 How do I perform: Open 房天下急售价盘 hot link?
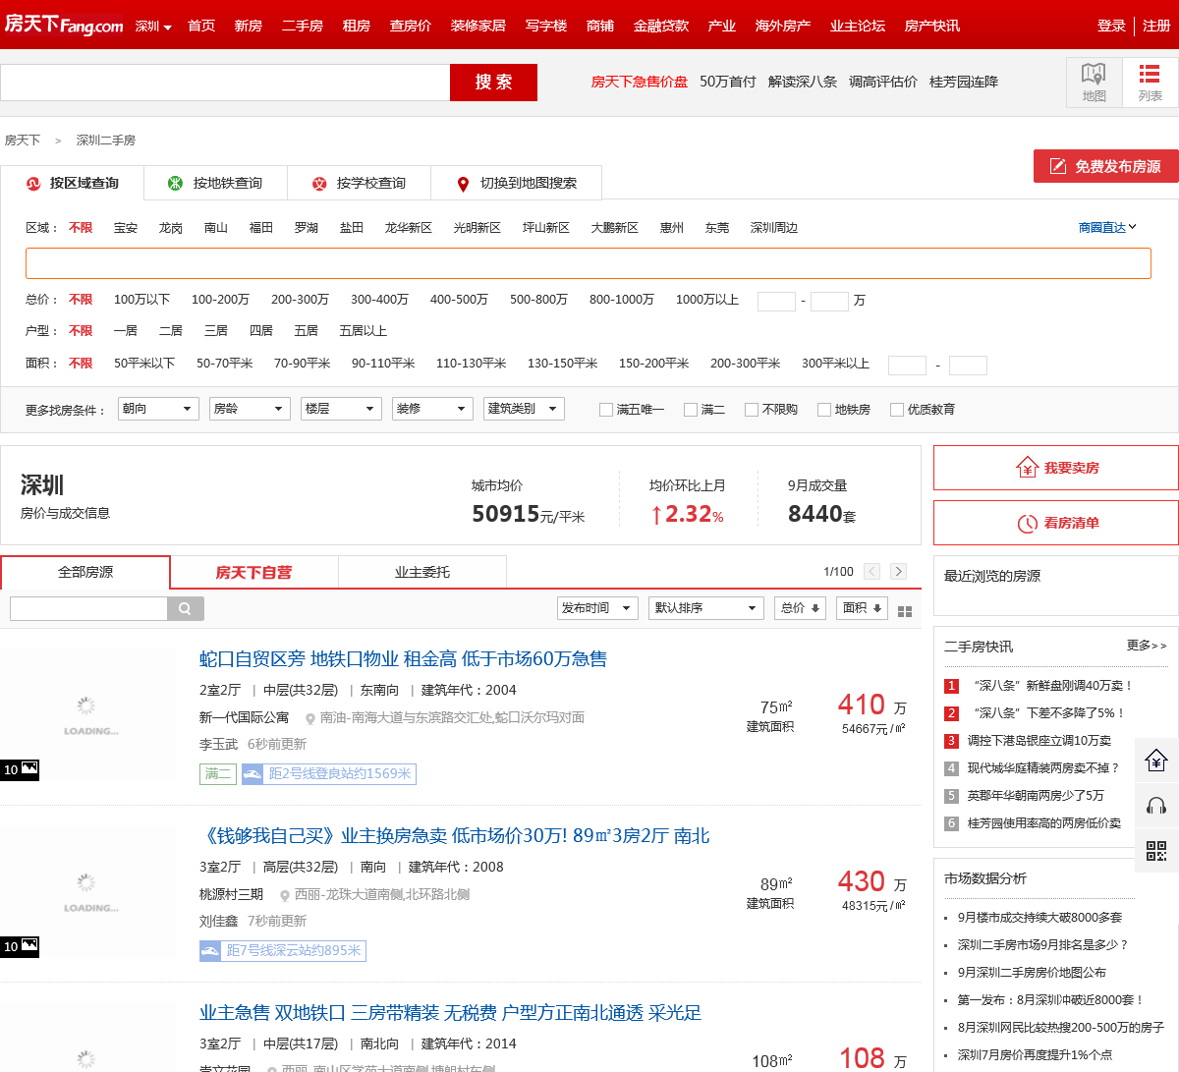[640, 82]
